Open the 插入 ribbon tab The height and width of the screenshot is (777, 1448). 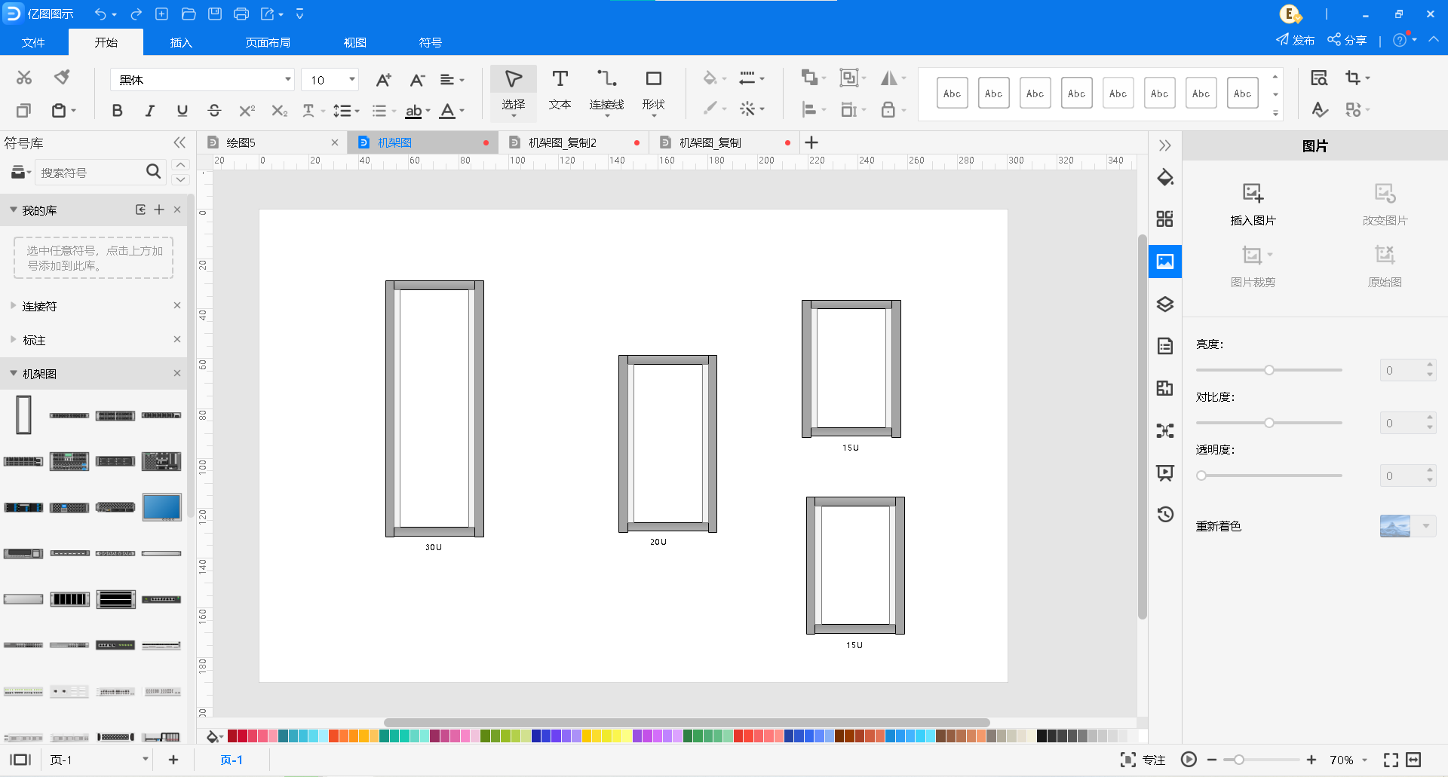(181, 42)
